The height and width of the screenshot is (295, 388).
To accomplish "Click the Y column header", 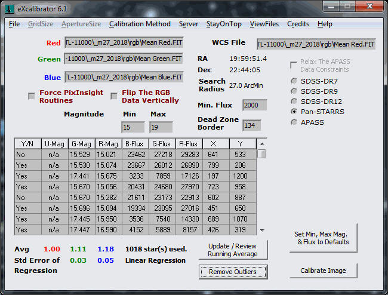I will tap(242, 144).
